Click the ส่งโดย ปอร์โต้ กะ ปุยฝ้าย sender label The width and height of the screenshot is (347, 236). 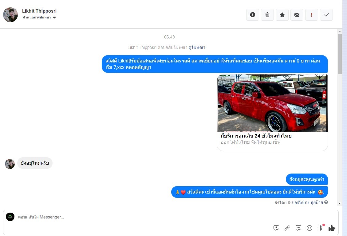(299, 202)
